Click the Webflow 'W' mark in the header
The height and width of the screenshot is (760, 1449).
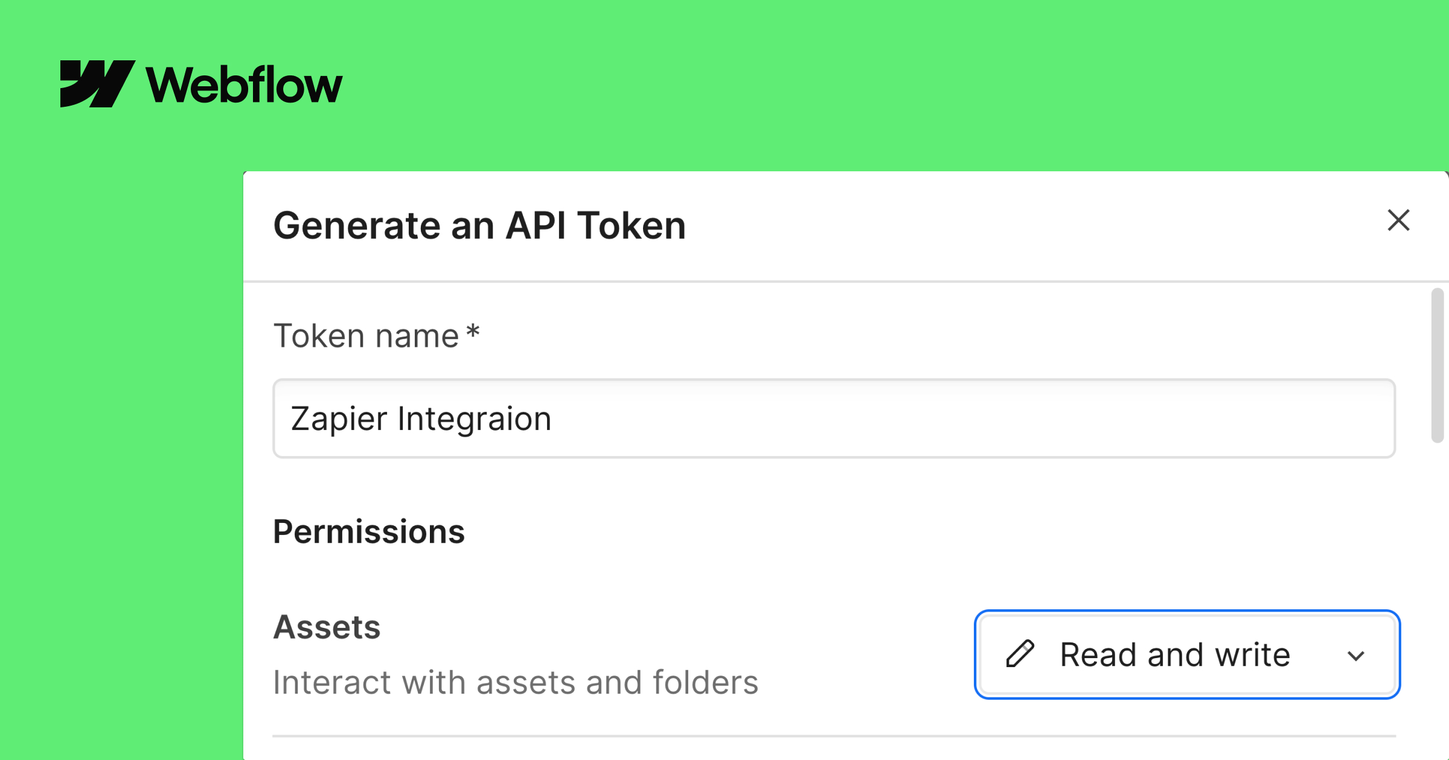pos(98,84)
